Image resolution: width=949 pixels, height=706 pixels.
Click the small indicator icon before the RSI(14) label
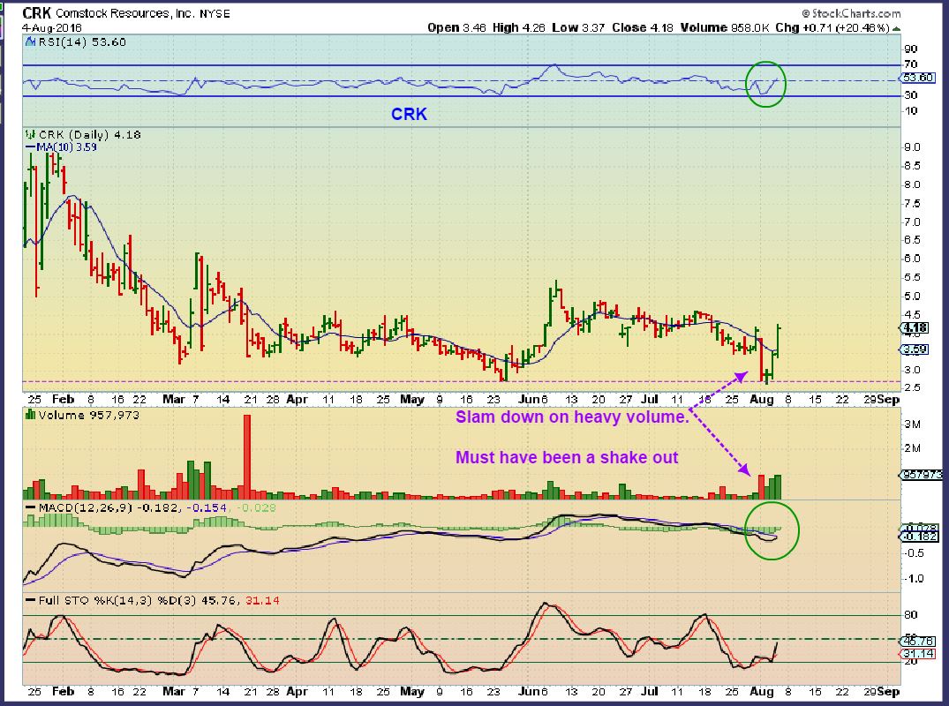(30, 41)
